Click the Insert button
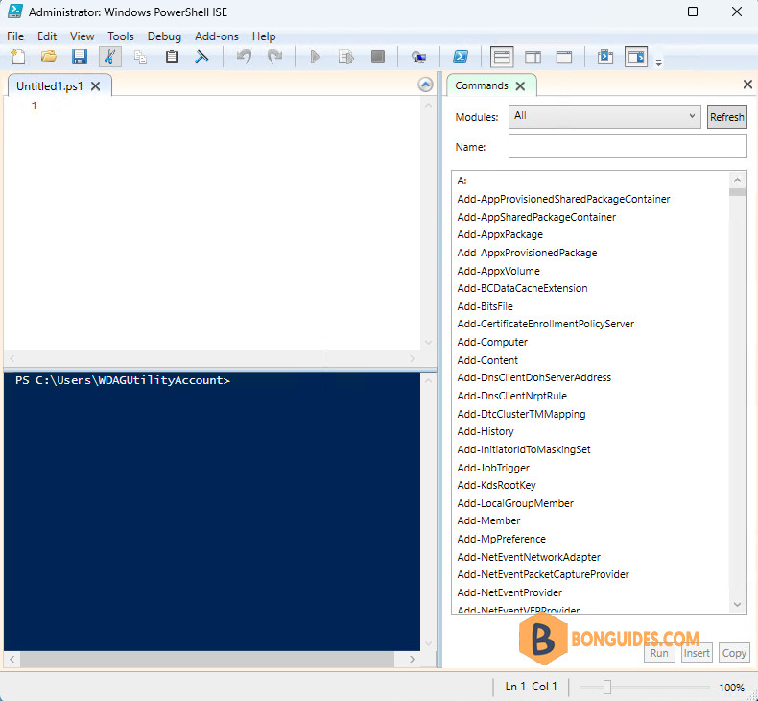The image size is (758, 701). coord(697,653)
